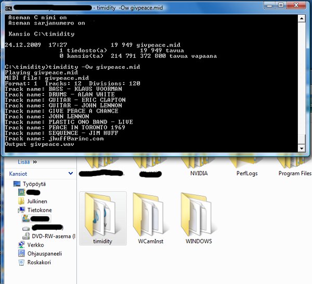Click 'Format: 1 Tracks: 12' console line
Image resolution: width=312 pixels, height=284 pixels.
pyautogui.click(x=72, y=83)
